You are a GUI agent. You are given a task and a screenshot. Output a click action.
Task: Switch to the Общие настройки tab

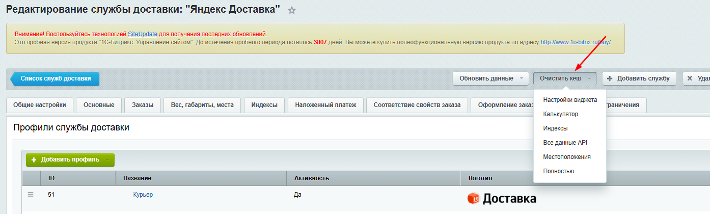(40, 105)
